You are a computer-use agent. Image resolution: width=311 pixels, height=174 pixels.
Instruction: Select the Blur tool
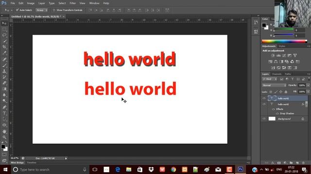pyautogui.click(x=4, y=95)
